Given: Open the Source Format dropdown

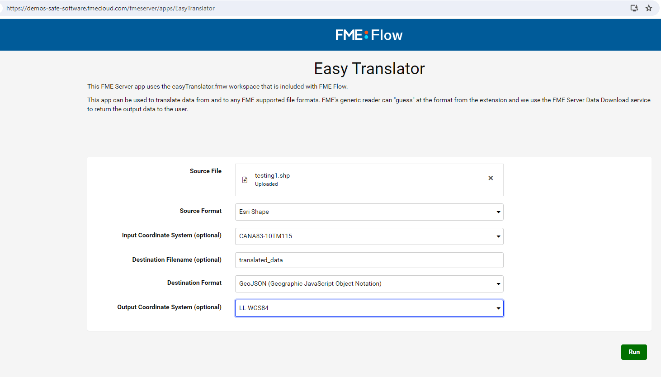Looking at the screenshot, I should click(369, 212).
